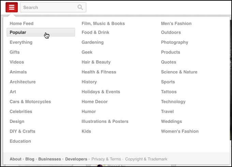The height and width of the screenshot is (167, 232).
Task: Open the Privacy & Terms link
Action: tap(106, 159)
